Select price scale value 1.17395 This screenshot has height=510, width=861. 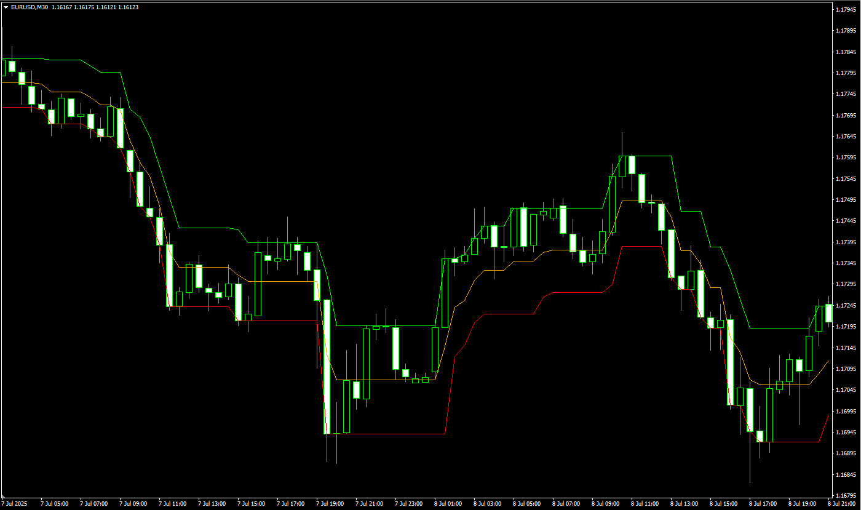click(846, 242)
